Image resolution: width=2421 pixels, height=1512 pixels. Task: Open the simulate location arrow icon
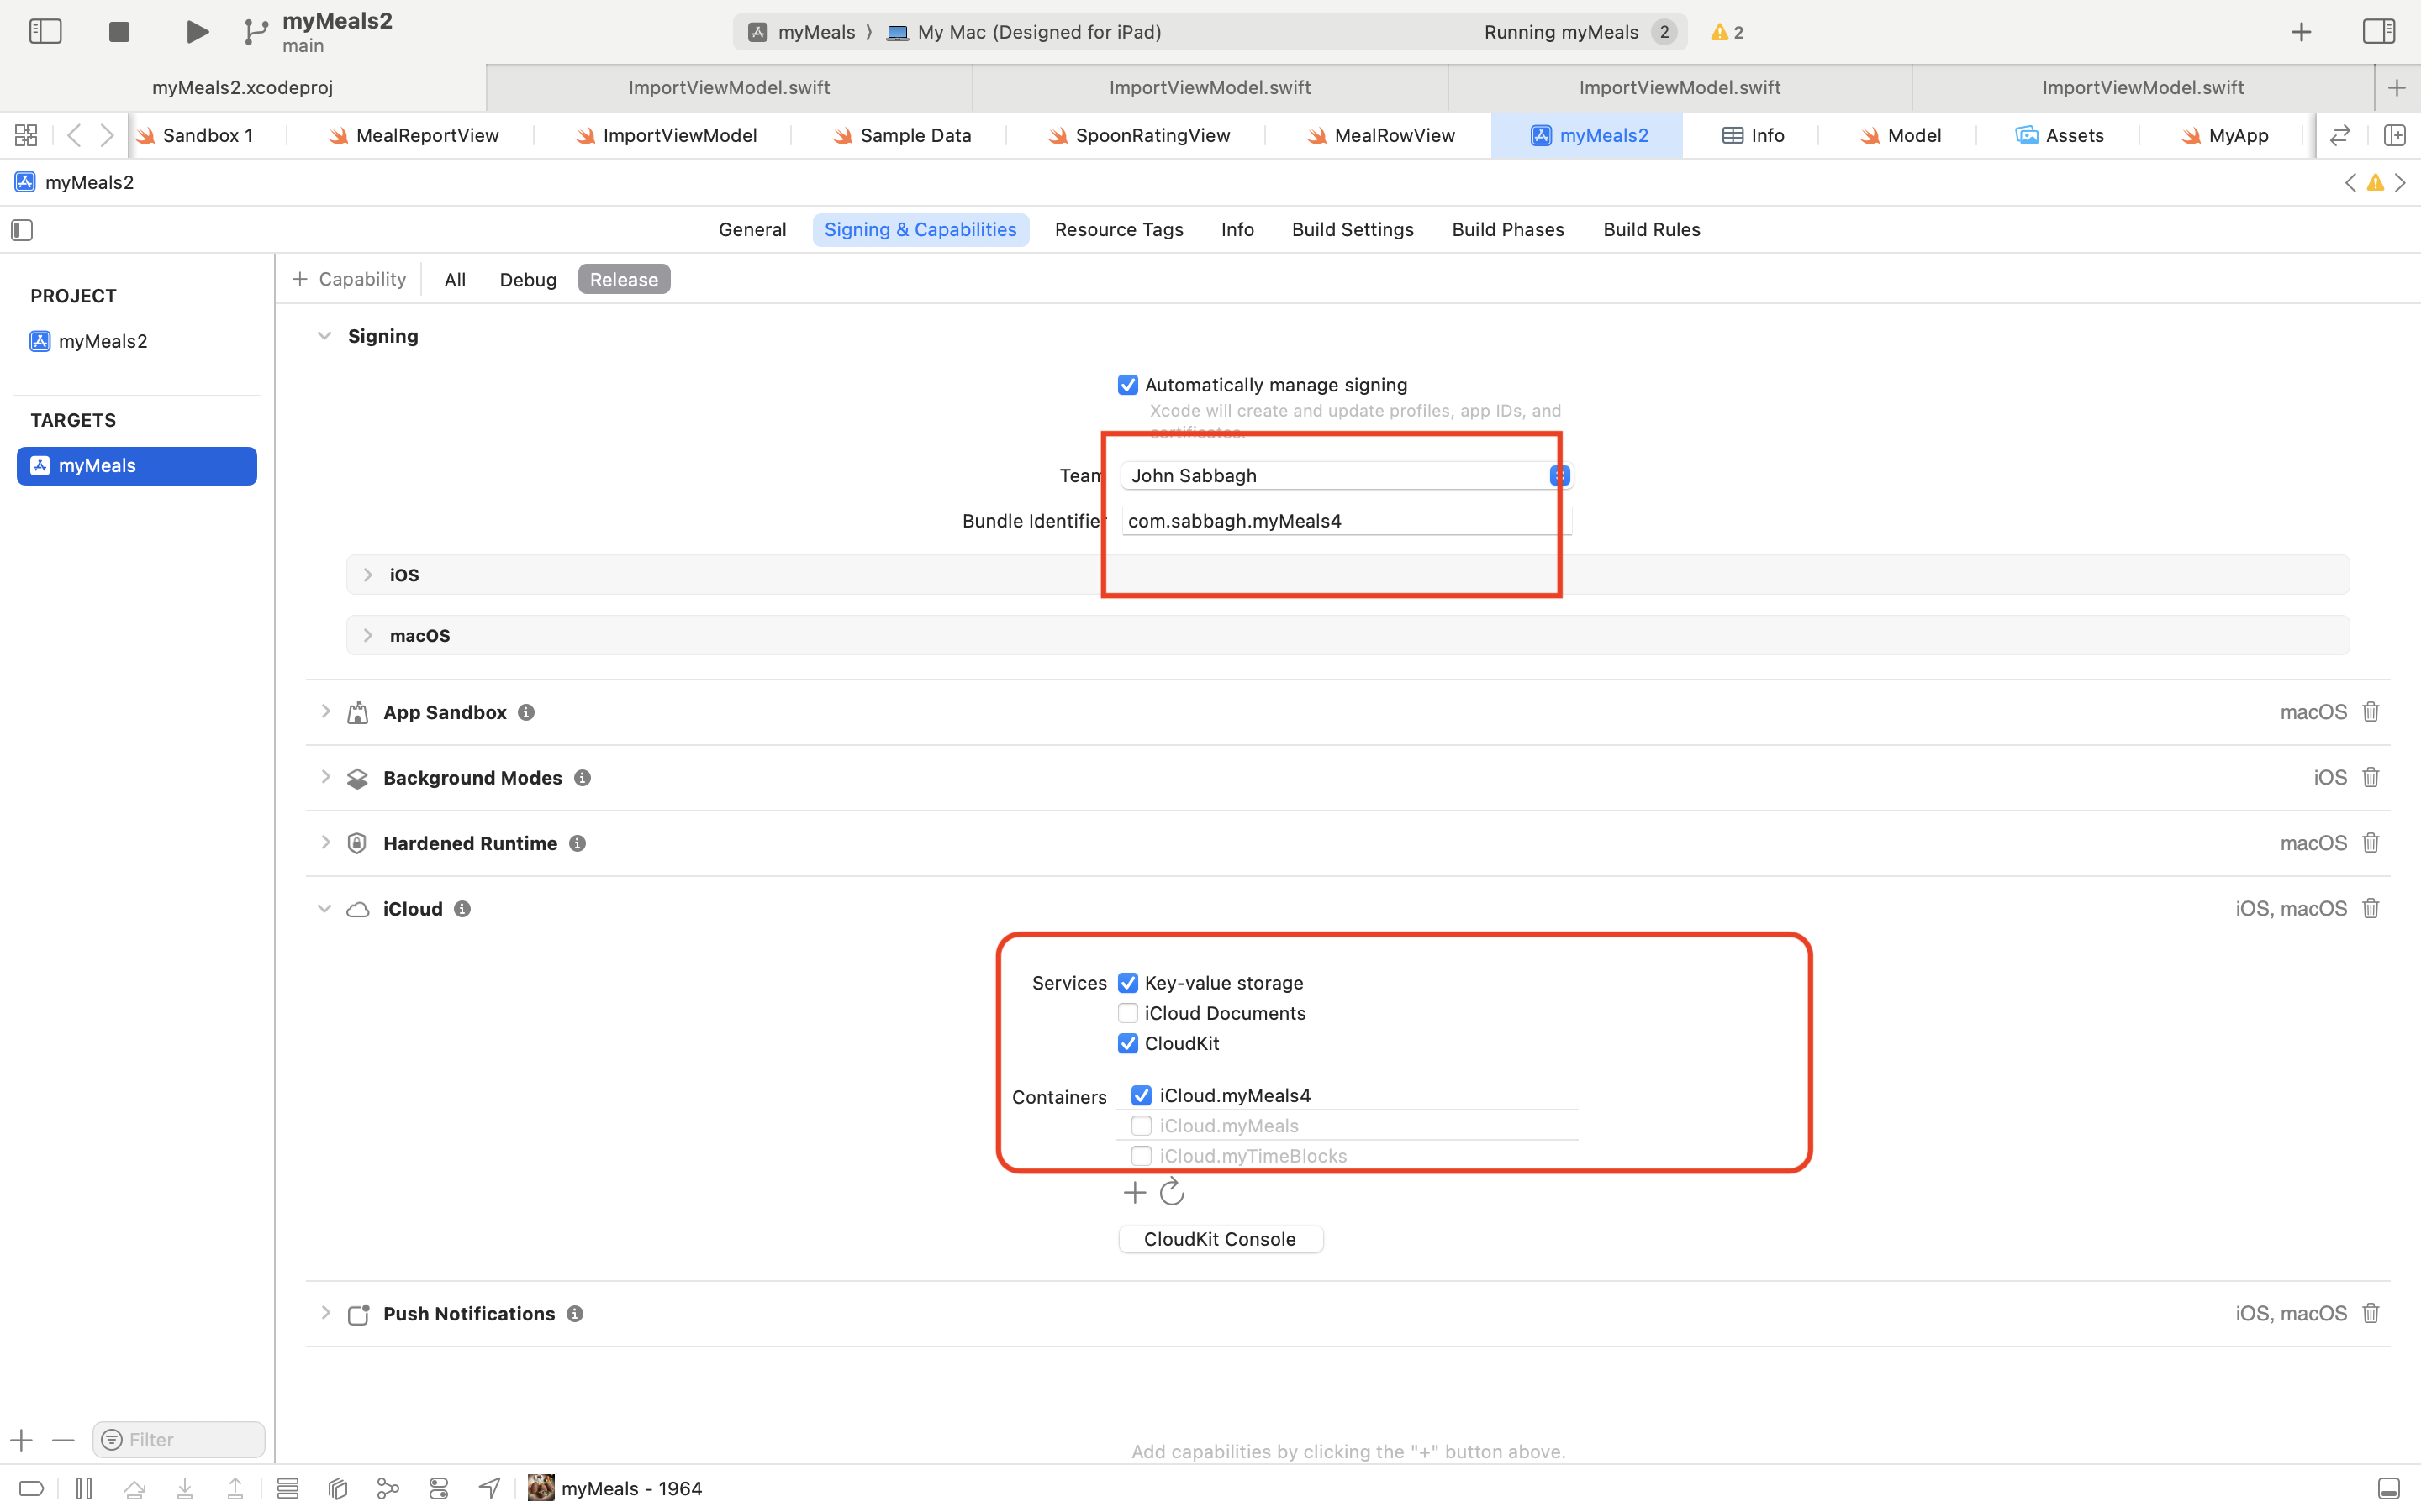pyautogui.click(x=489, y=1488)
